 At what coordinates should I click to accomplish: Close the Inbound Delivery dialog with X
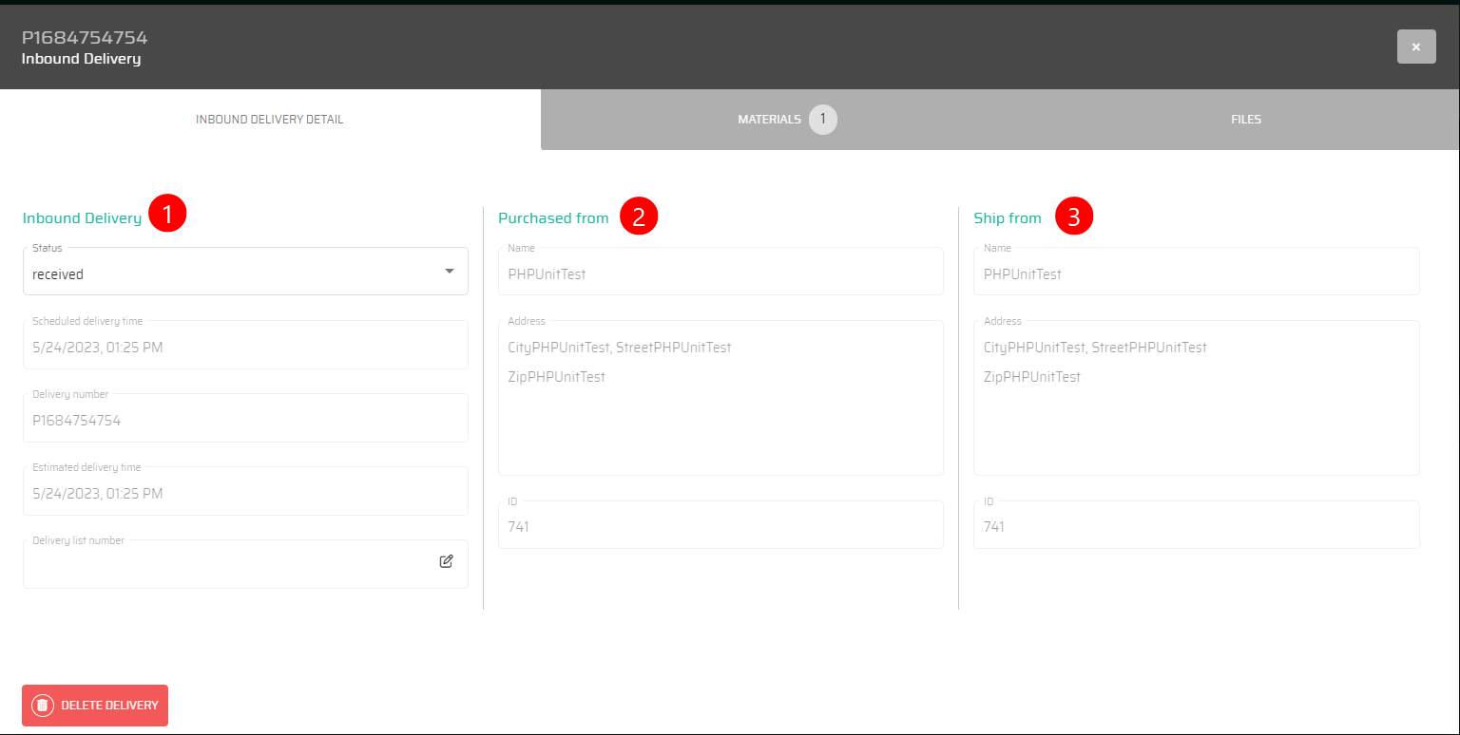point(1415,47)
